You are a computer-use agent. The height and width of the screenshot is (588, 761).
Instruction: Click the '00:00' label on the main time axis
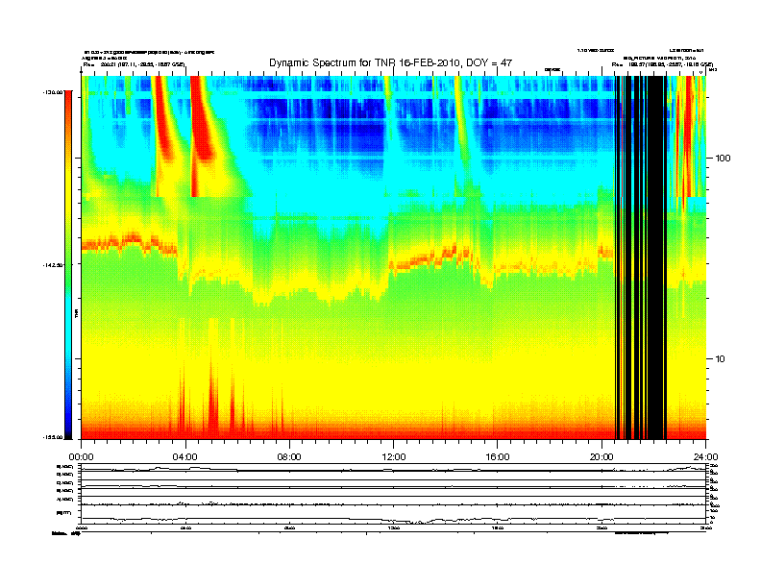click(81, 457)
